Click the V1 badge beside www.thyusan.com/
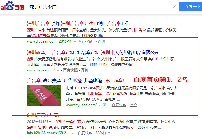The image size is (202, 139). tap(105, 105)
